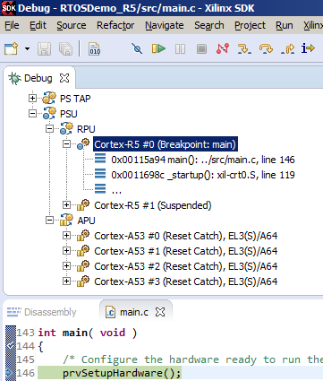Click the binary 010 build icon

click(x=95, y=48)
